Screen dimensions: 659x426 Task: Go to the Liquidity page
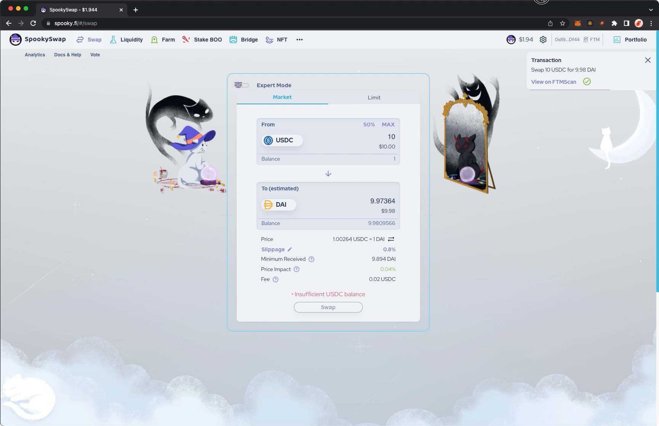click(126, 40)
